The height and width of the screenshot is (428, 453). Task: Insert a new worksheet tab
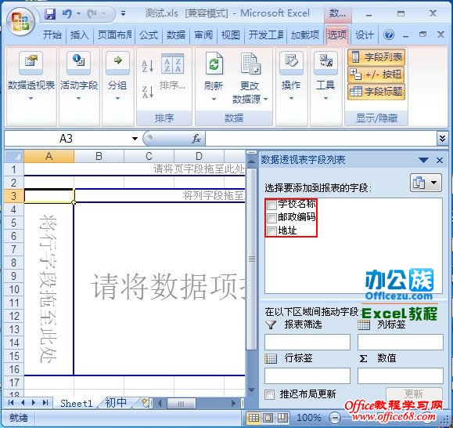(x=144, y=402)
